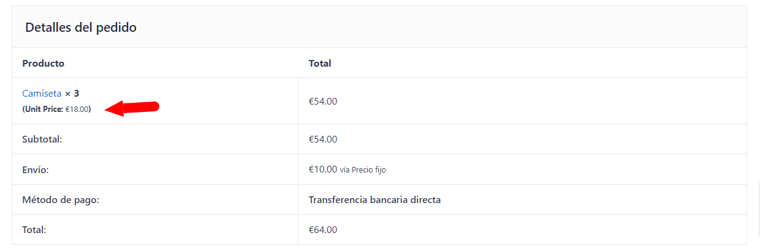Select the €54.00 product line total

coord(323,101)
